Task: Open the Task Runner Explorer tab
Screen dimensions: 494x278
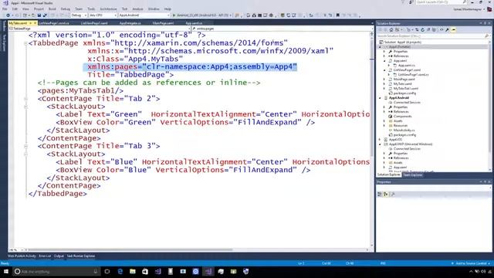Action: (x=80, y=256)
